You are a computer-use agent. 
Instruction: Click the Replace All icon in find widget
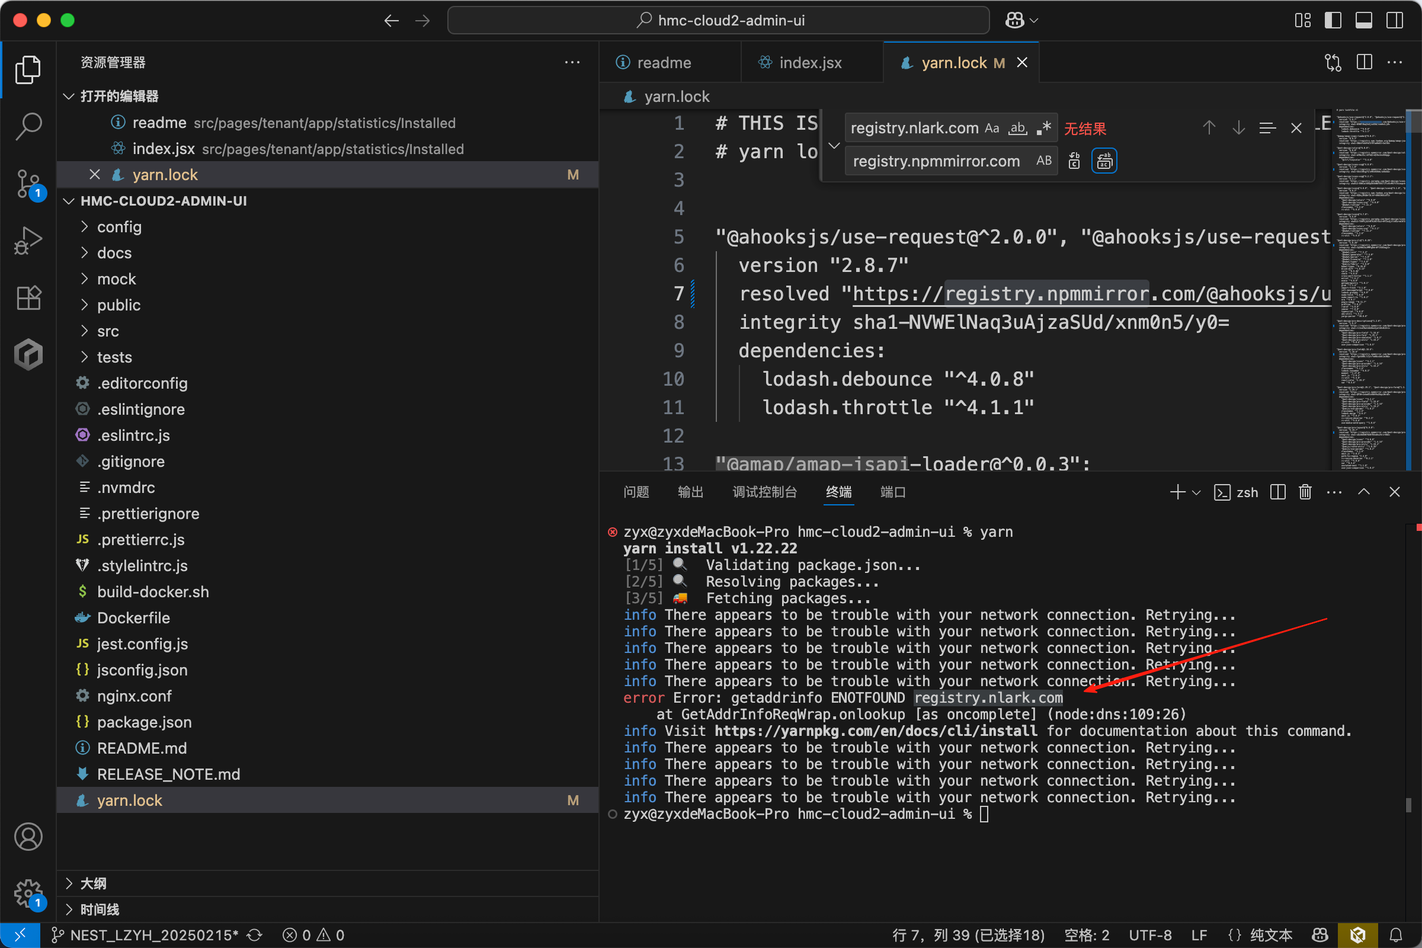point(1104,161)
